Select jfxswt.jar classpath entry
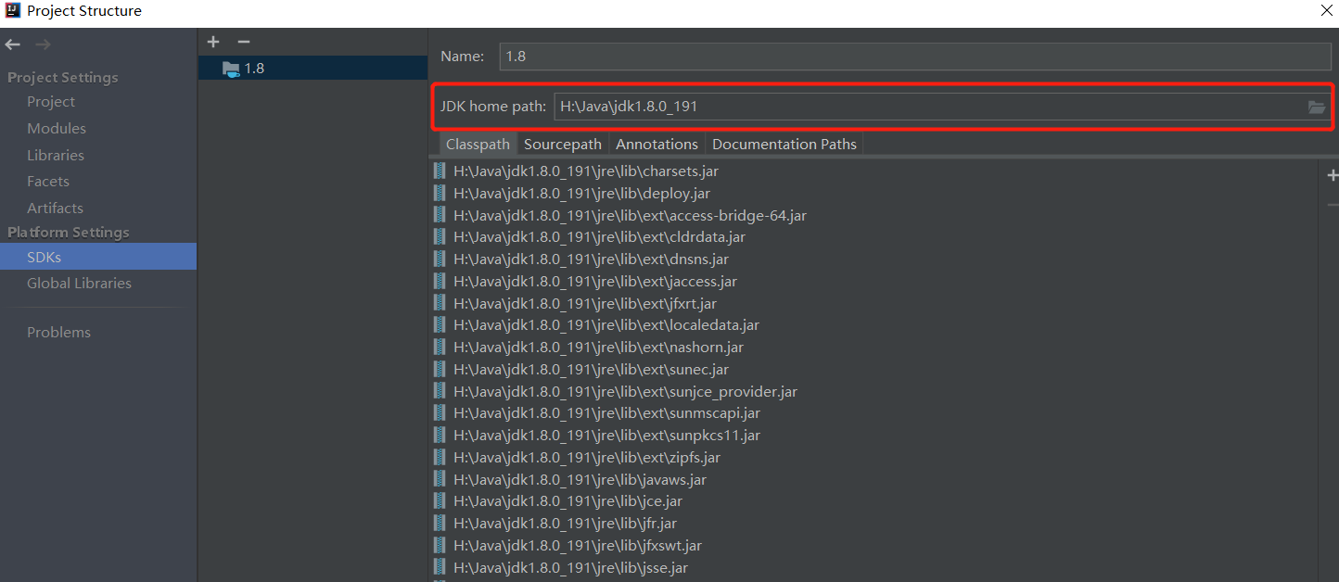The image size is (1339, 582). (x=578, y=546)
